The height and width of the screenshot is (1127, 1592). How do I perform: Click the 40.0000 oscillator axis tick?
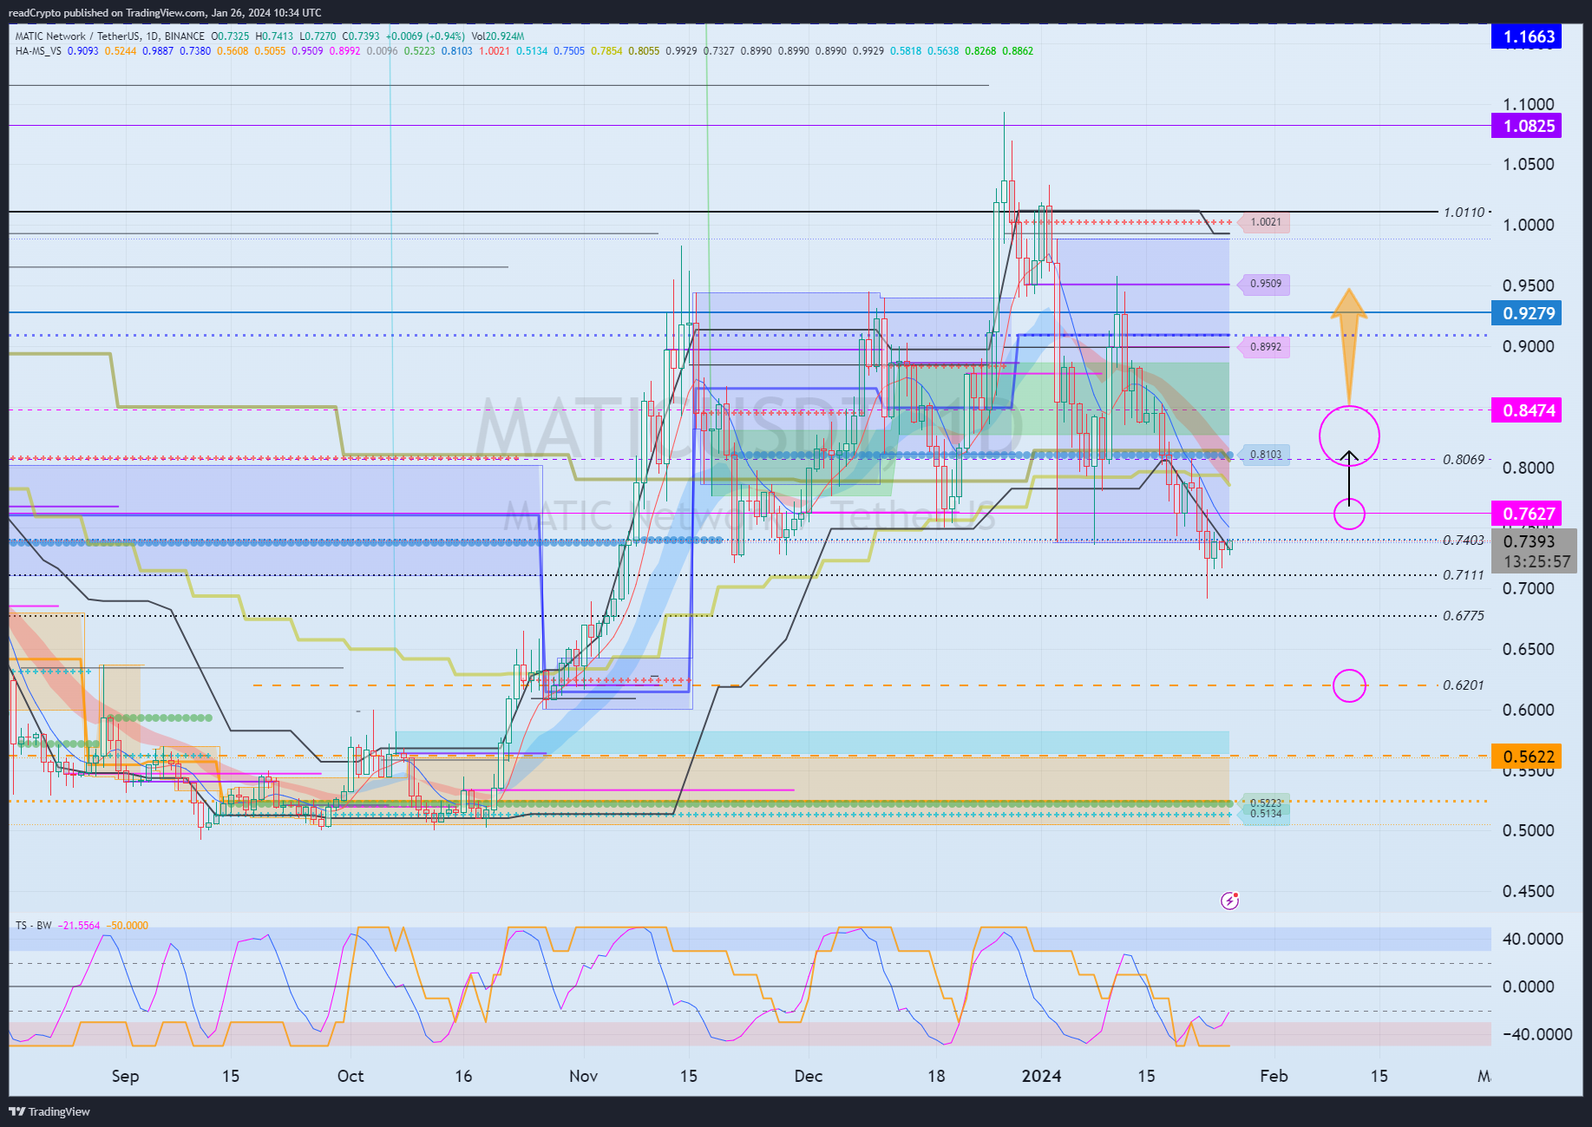pyautogui.click(x=1533, y=940)
